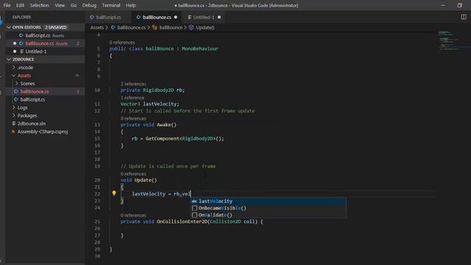The width and height of the screenshot is (471, 265).
Task: Open the Debug menu
Action: (89, 5)
